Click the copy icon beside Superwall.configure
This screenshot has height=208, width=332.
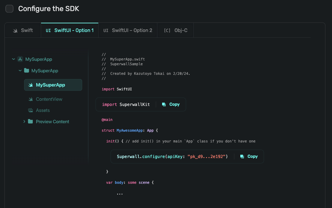[x=242, y=157]
